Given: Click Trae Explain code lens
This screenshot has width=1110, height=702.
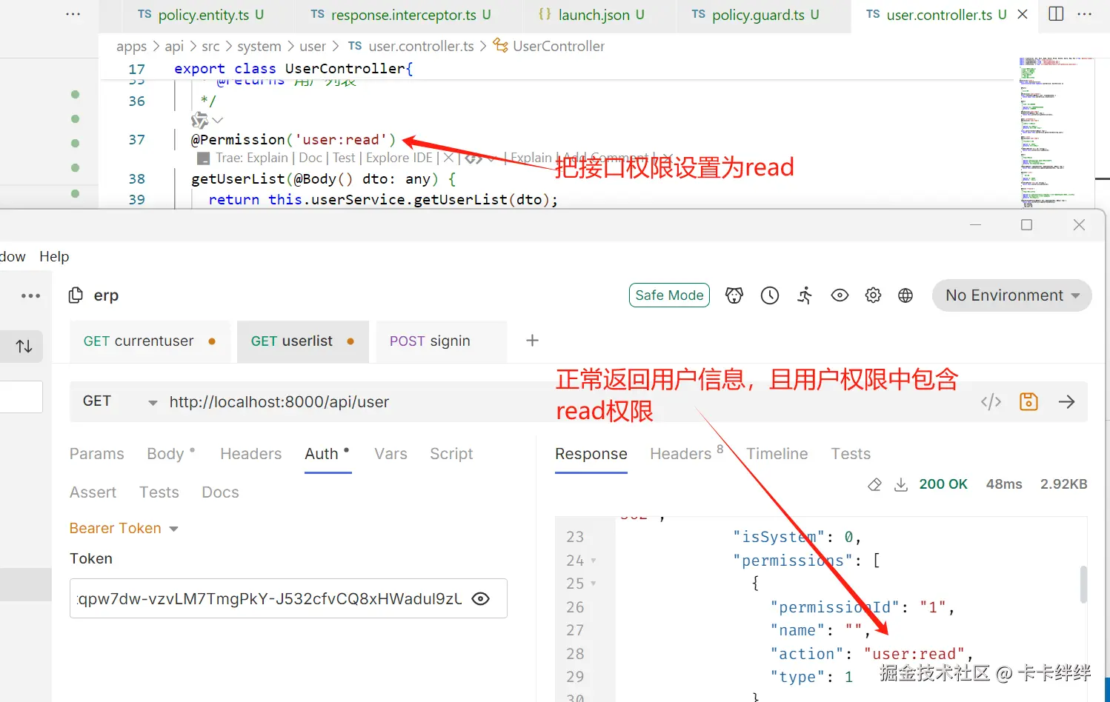Looking at the screenshot, I should tap(252, 158).
